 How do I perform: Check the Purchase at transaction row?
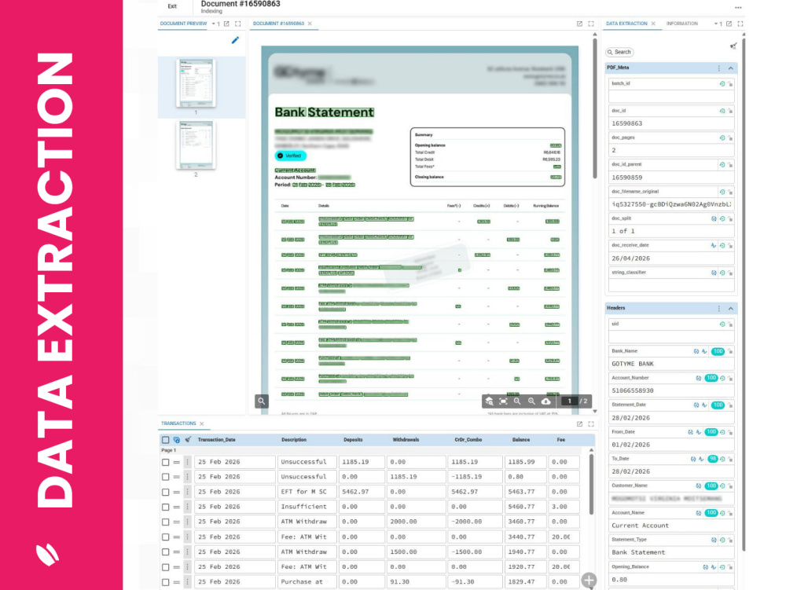coord(165,582)
